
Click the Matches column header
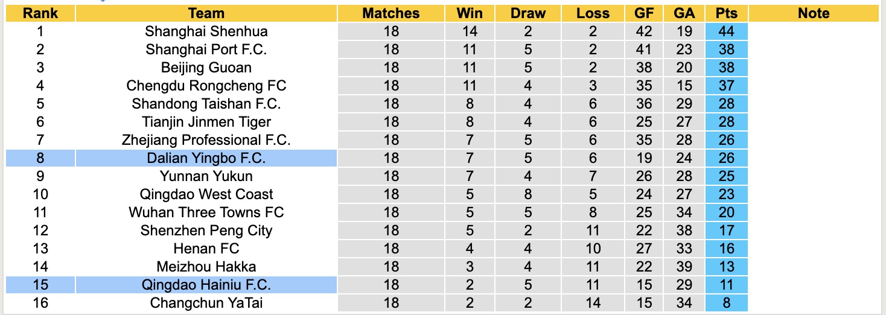point(391,13)
